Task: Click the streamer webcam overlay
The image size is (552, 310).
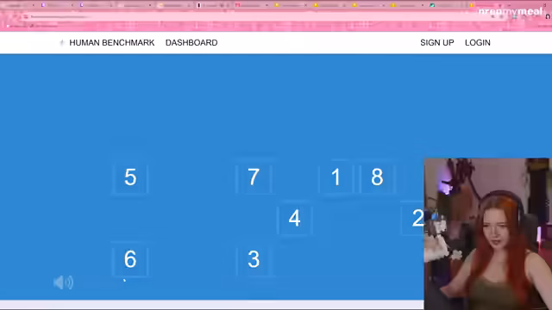Action: (x=487, y=233)
